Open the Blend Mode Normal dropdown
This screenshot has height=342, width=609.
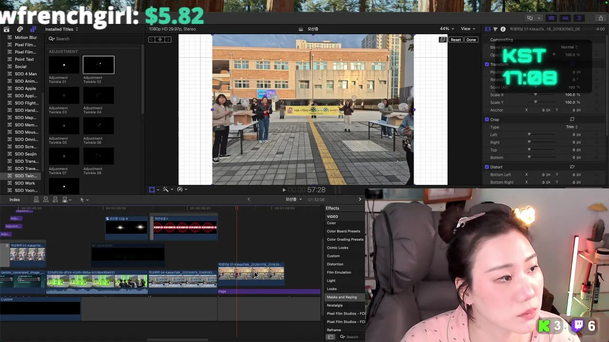(569, 47)
